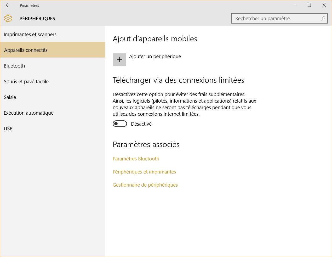Go to Bluetooth settings page
This screenshot has width=332, height=257.
pyautogui.click(x=14, y=66)
